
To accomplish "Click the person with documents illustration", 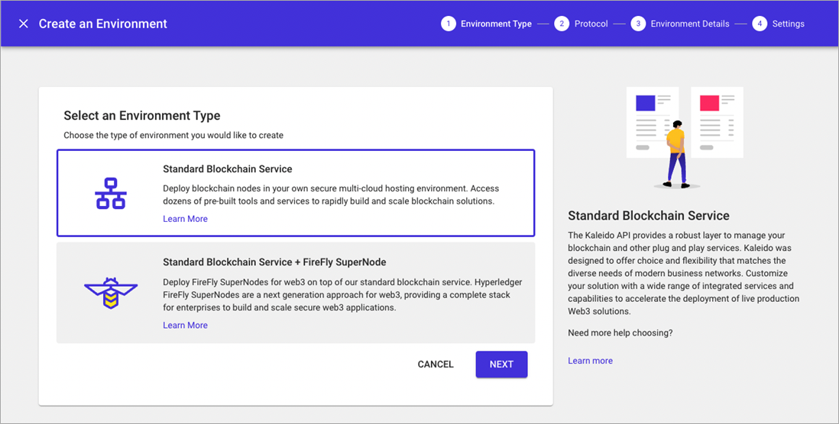I will [685, 138].
